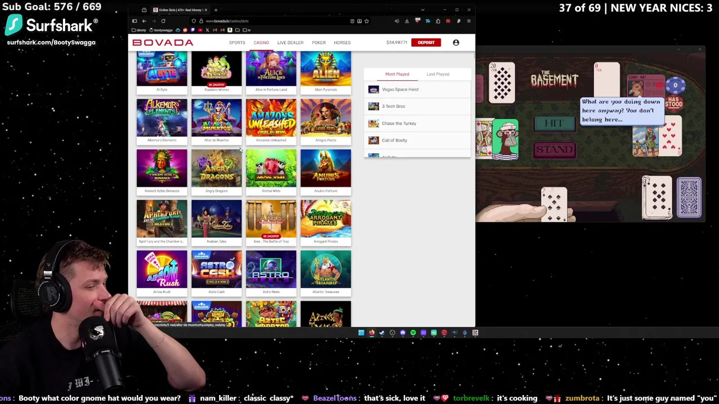The image size is (719, 404).
Task: Click the Firefox back arrow
Action: coord(144,21)
